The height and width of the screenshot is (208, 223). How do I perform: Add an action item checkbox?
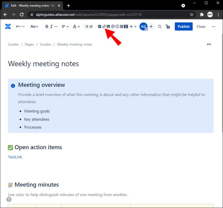pos(100,26)
